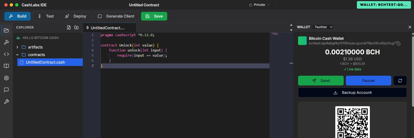Screen dimensions: 414x138
Task: Click the UntitledContract.cash file icon
Action: point(22,62)
